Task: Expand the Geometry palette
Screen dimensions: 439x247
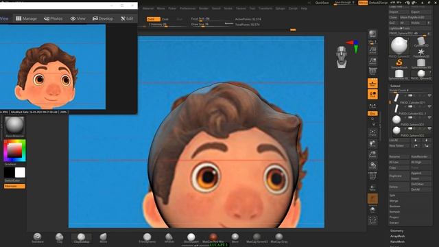Action: [x=397, y=231]
